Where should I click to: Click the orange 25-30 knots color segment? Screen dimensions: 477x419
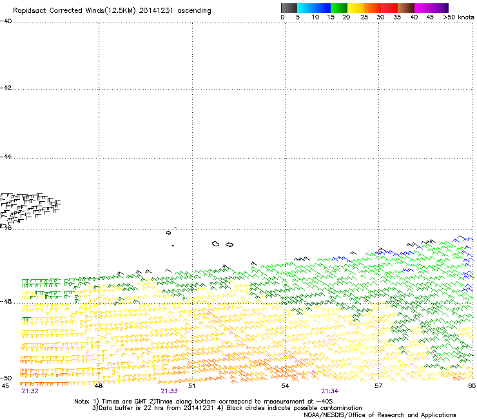(x=373, y=8)
